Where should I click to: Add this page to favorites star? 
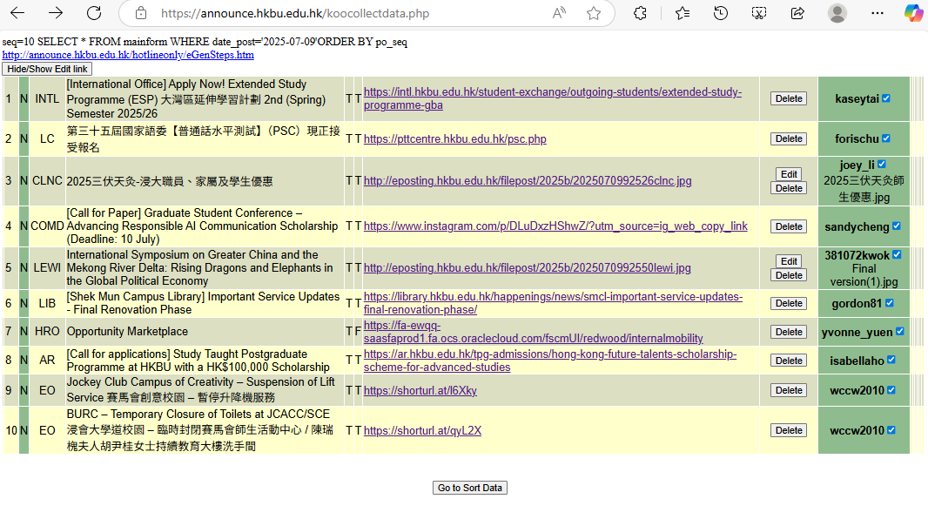point(594,13)
